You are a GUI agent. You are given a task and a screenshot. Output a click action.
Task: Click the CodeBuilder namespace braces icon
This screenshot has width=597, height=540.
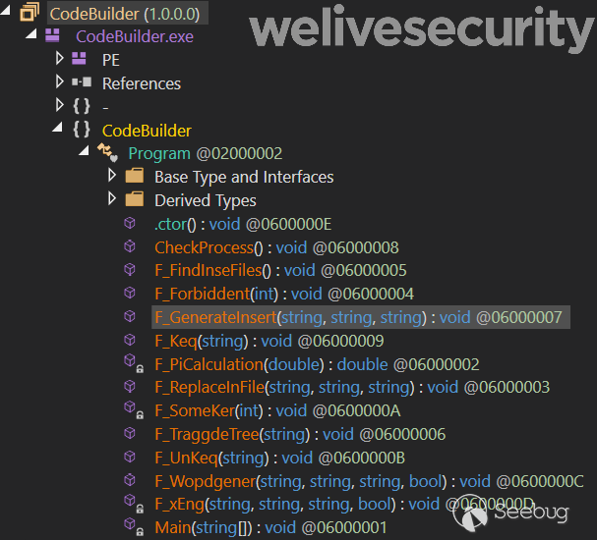click(81, 131)
